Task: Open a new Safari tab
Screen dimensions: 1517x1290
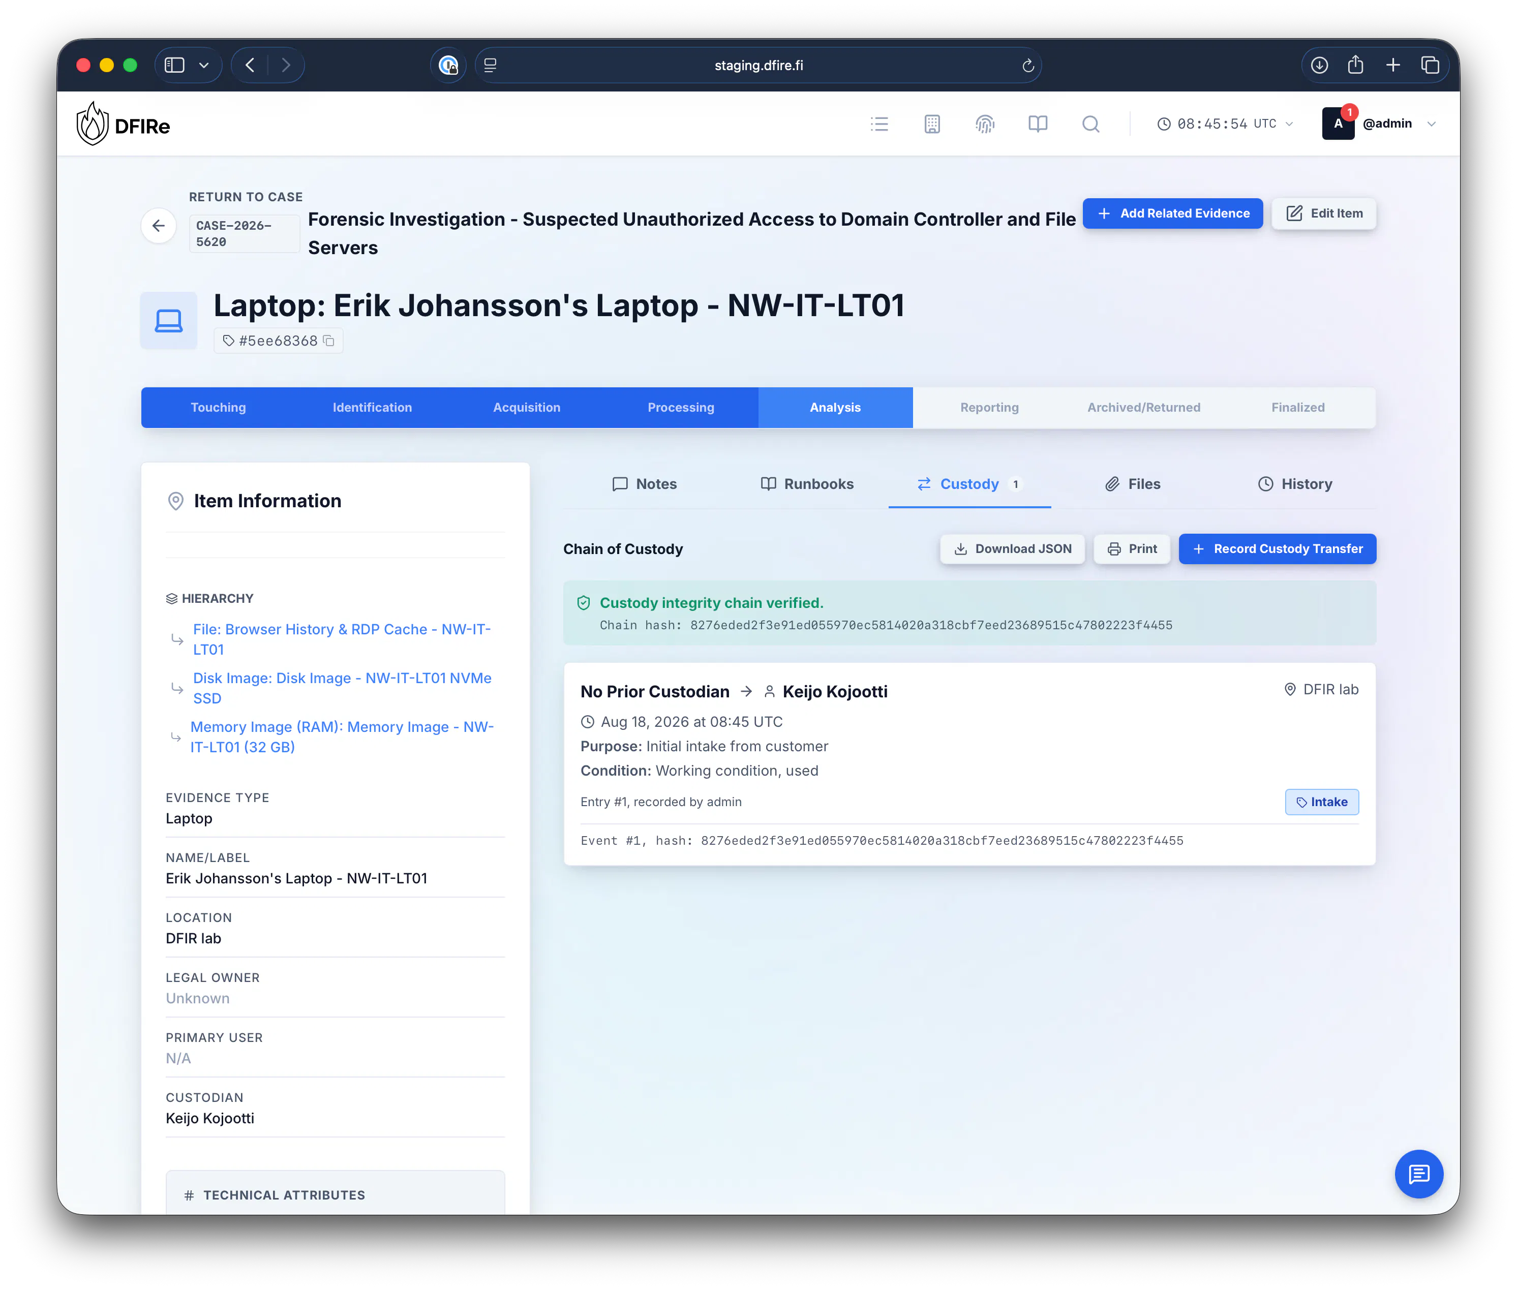Action: pos(1392,65)
